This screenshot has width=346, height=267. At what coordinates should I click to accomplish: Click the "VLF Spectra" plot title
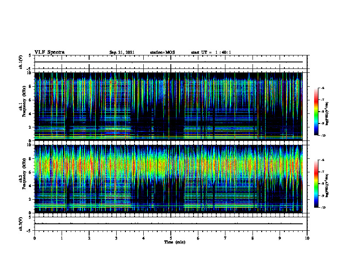pyautogui.click(x=49, y=52)
